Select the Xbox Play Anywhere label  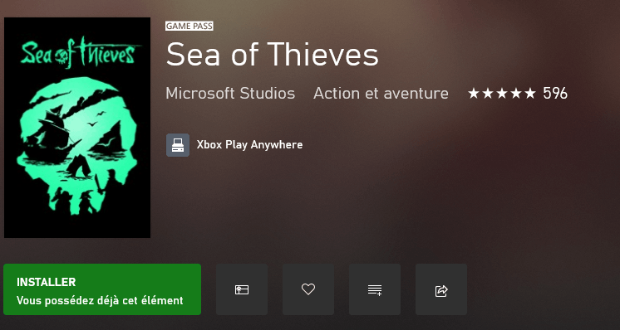[x=249, y=145]
